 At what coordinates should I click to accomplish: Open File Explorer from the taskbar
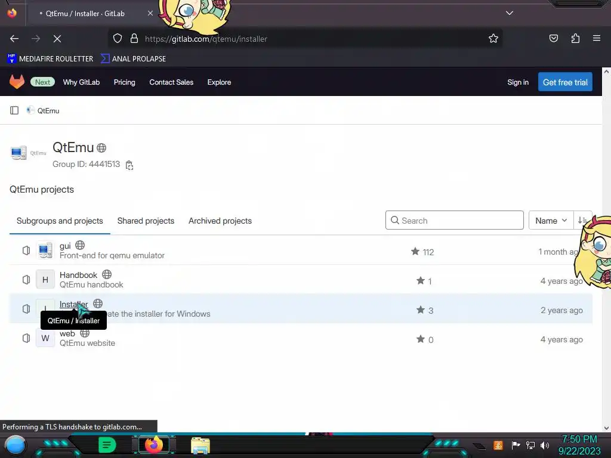pos(200,446)
